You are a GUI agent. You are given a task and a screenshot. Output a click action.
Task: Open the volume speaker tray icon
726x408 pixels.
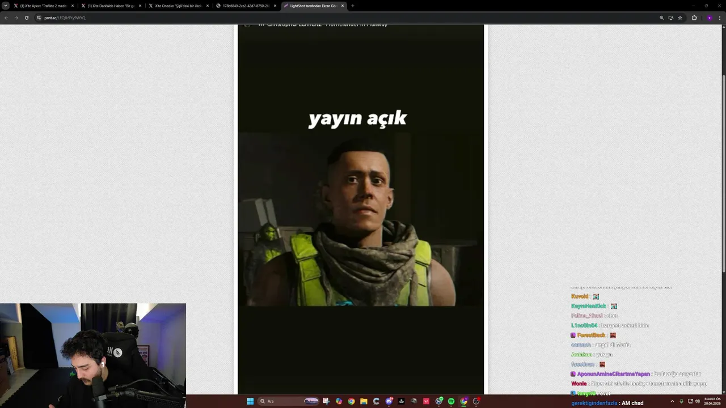click(x=697, y=401)
